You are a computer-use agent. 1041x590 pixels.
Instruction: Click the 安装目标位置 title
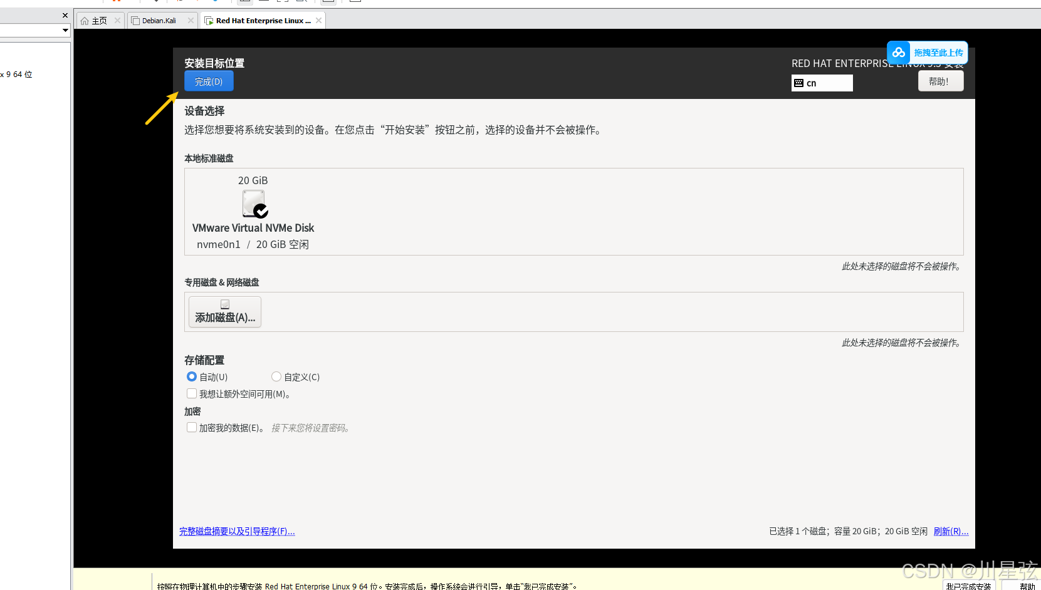[214, 63]
